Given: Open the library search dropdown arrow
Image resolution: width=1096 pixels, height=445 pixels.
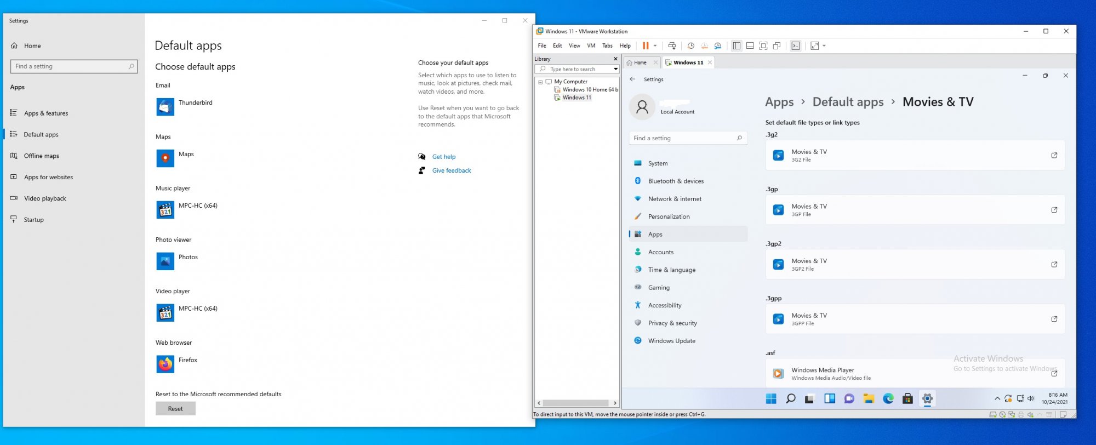Looking at the screenshot, I should (x=615, y=69).
